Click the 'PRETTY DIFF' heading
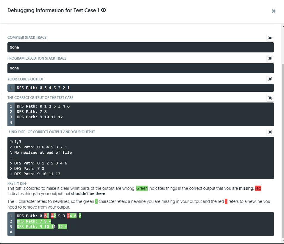284x244 pixels. point(17,183)
